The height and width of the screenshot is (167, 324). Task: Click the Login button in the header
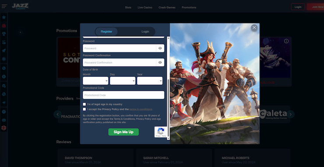(x=298, y=7)
